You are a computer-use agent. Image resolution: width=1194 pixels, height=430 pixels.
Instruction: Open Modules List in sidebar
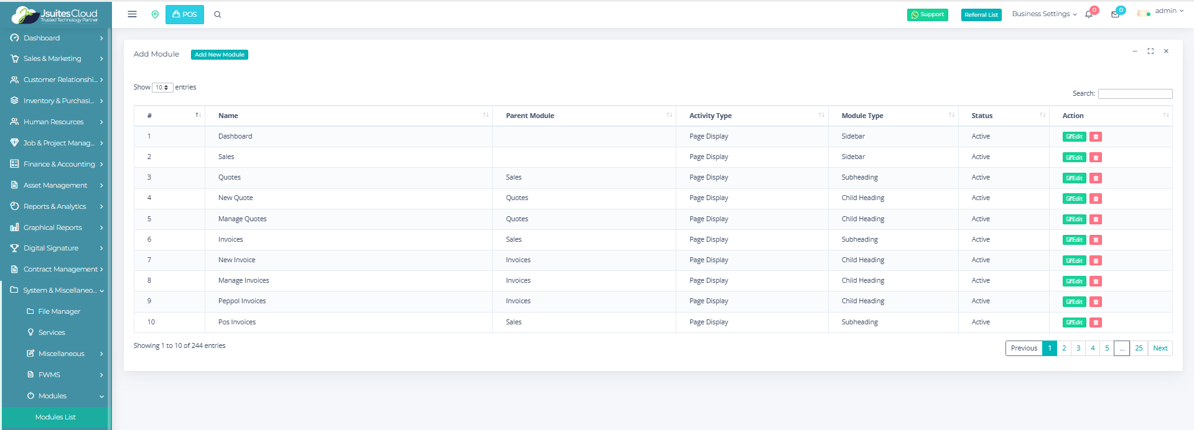(55, 417)
